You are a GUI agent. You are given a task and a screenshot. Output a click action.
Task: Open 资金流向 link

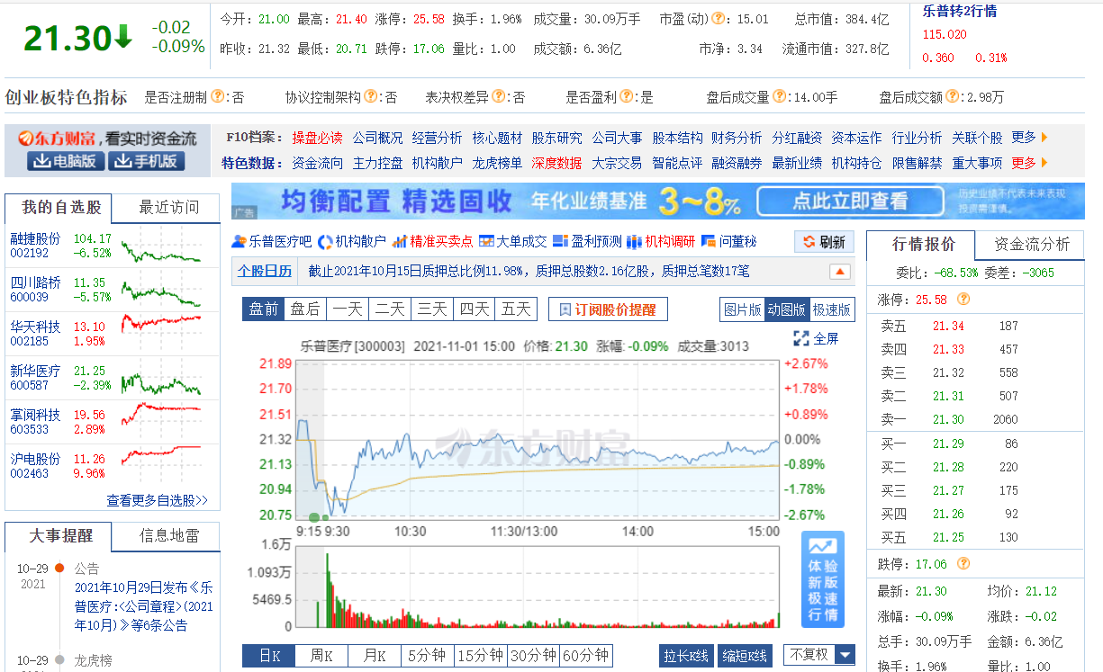[x=317, y=163]
